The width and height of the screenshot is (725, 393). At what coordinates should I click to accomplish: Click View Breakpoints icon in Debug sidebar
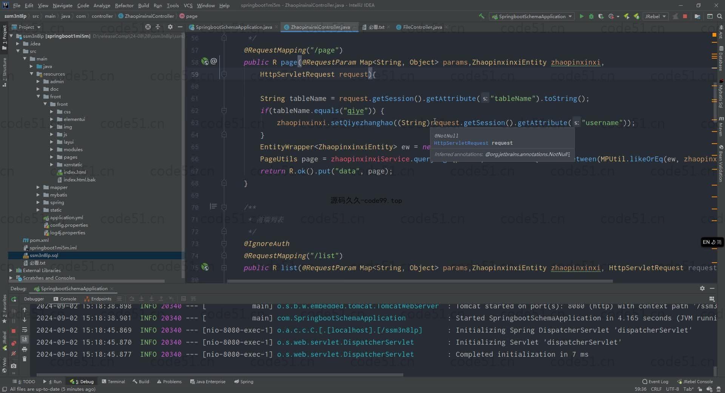14,343
